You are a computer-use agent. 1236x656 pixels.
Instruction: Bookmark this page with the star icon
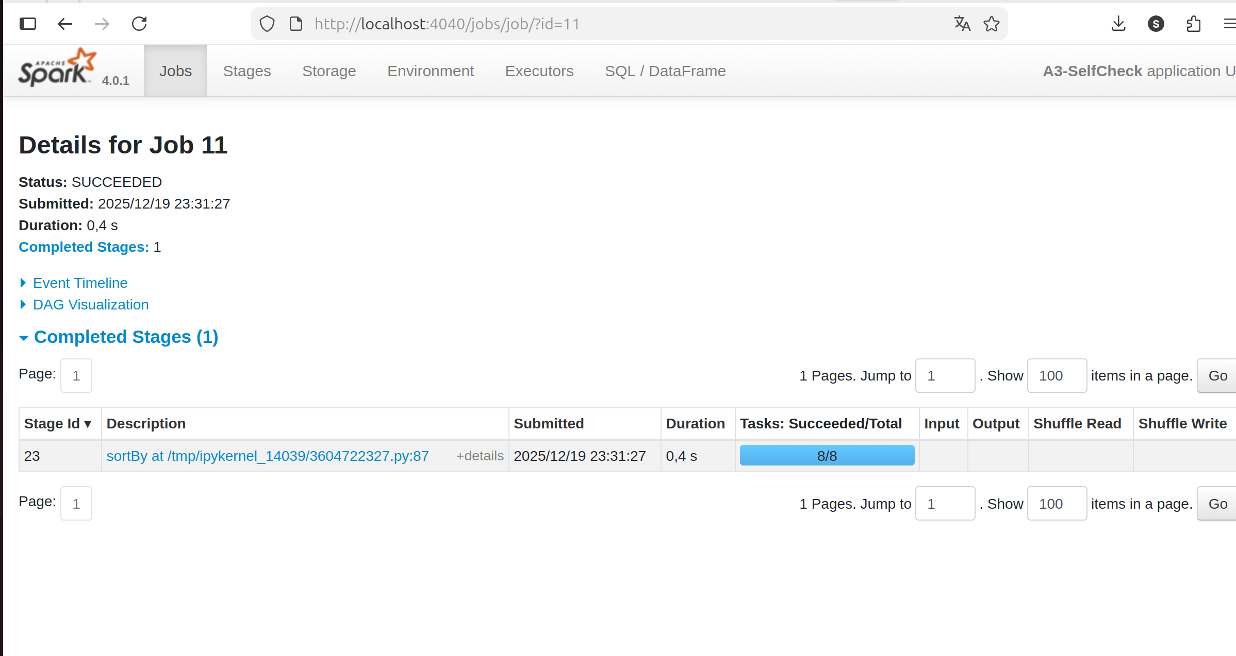991,24
